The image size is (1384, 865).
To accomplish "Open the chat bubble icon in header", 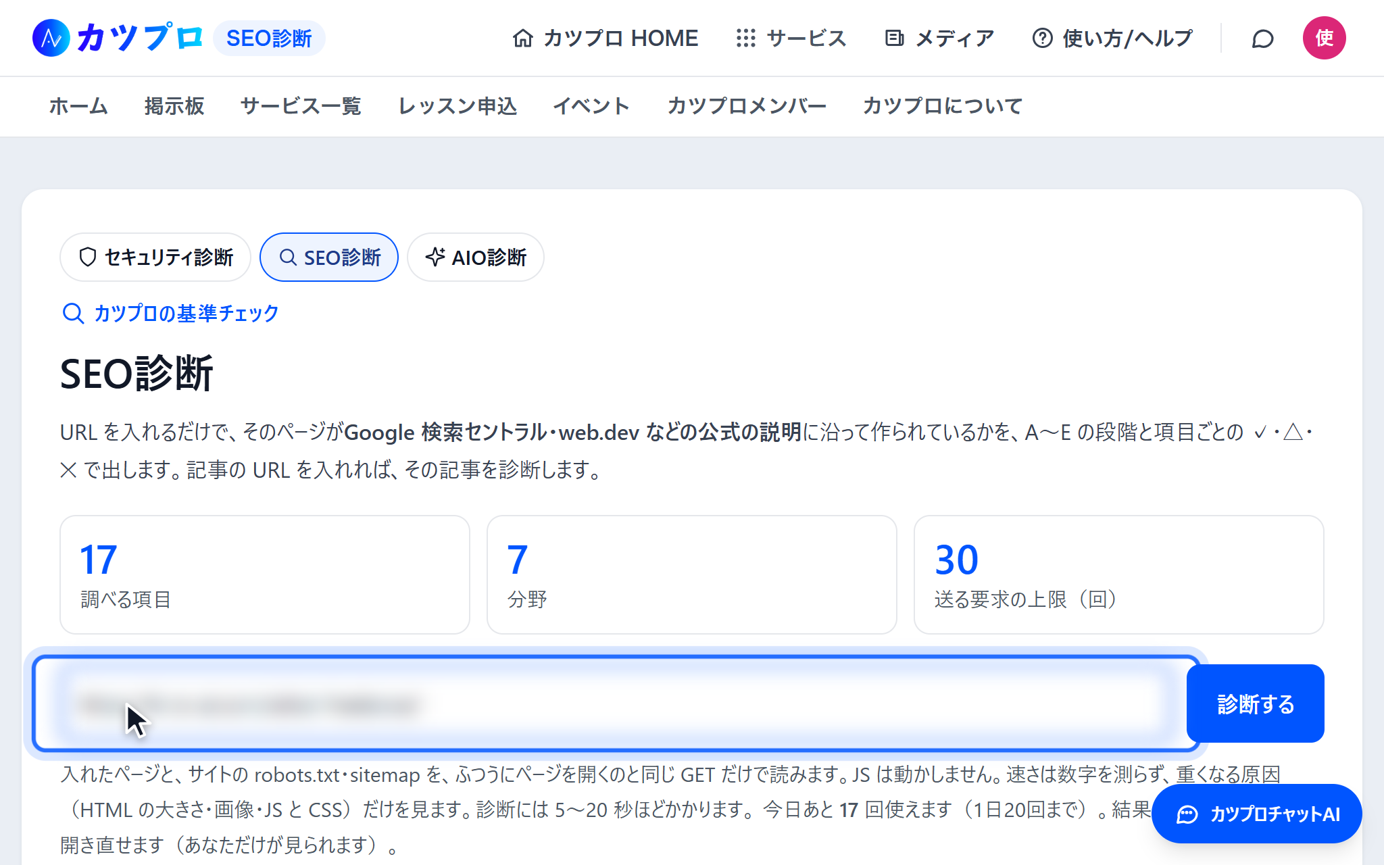I will click(x=1262, y=39).
